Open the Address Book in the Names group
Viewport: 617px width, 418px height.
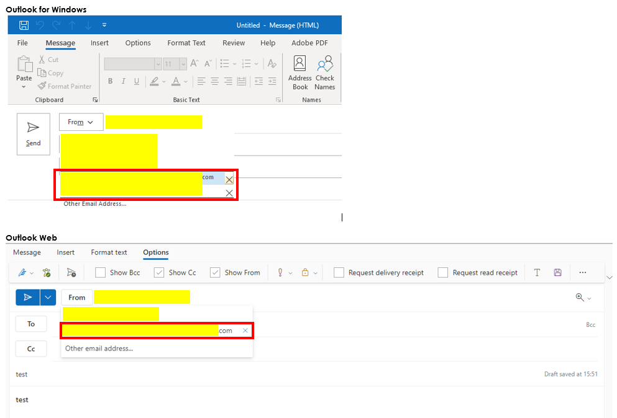coord(299,68)
